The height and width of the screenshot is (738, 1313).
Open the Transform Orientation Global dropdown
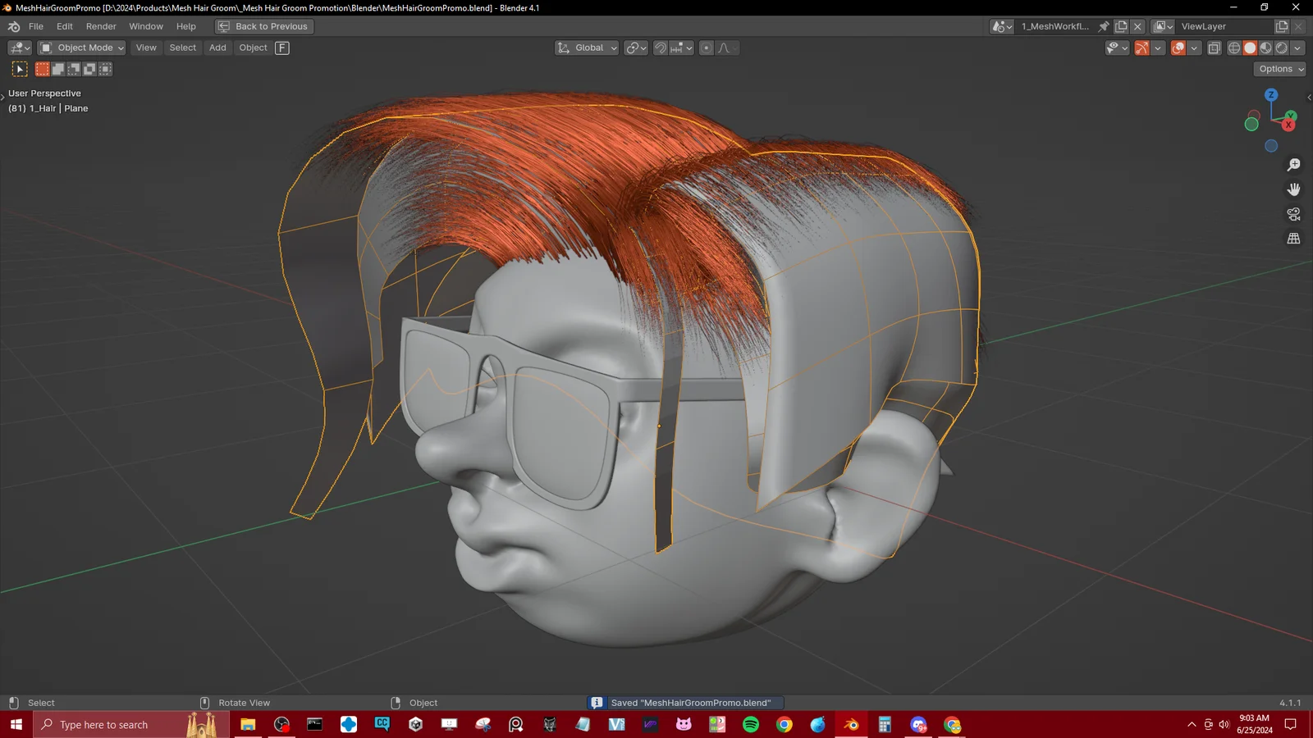click(x=587, y=48)
